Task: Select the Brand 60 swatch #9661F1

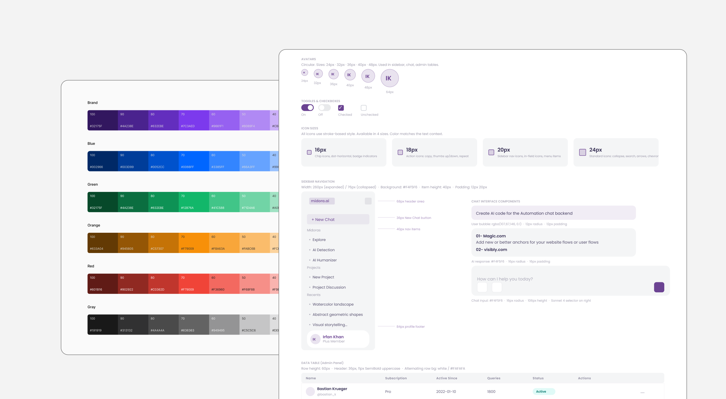Action: point(224,120)
